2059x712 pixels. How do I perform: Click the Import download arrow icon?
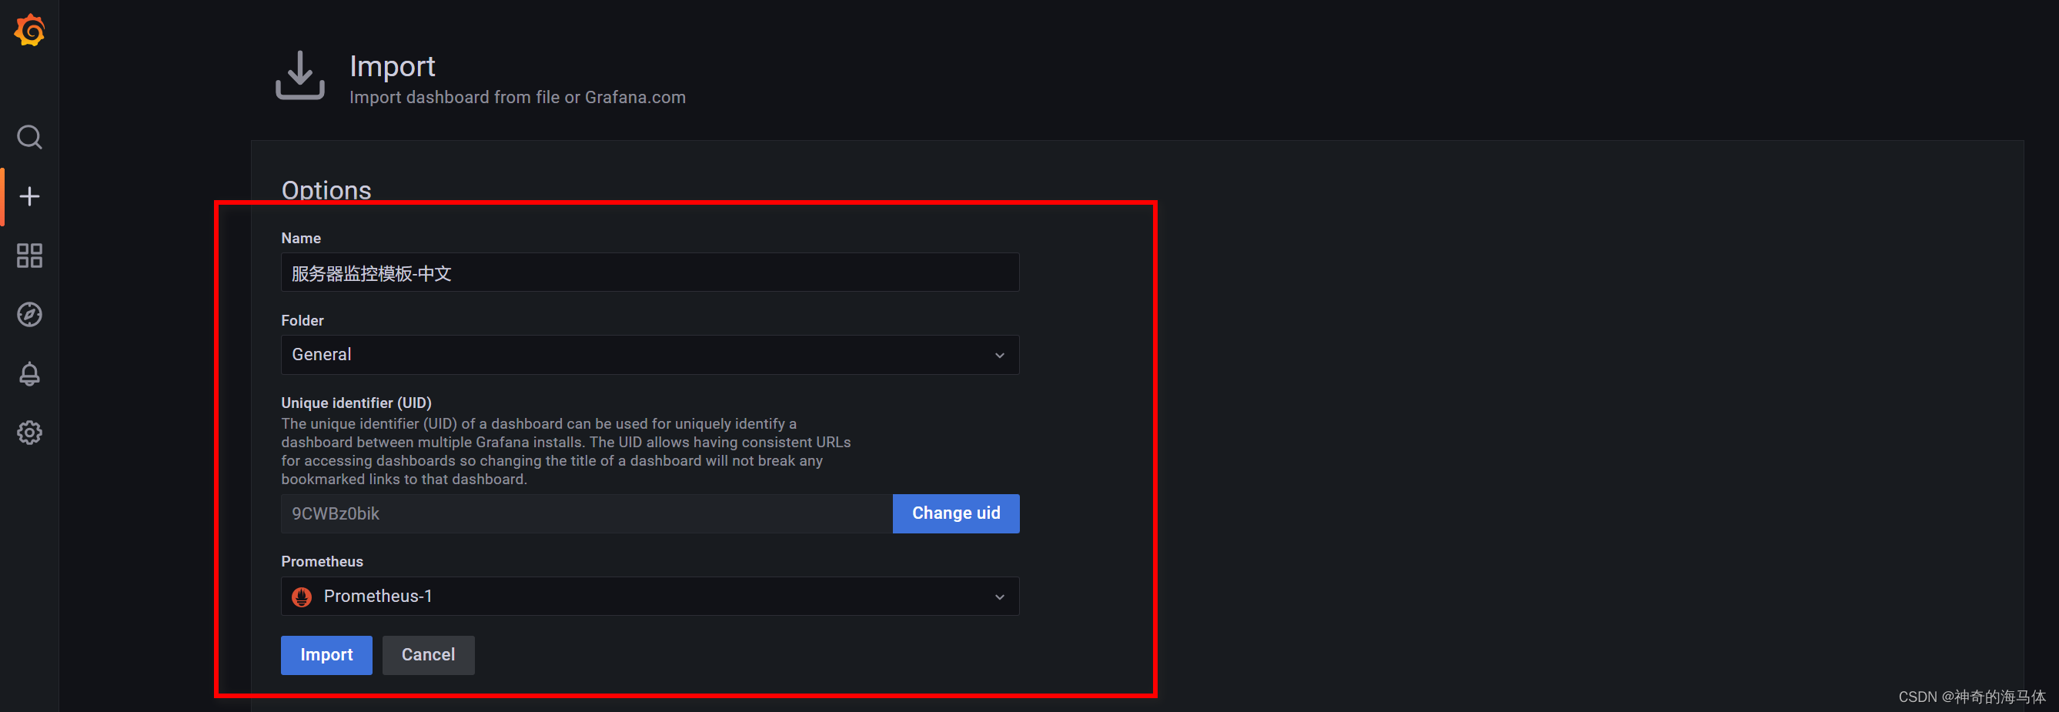tap(299, 76)
